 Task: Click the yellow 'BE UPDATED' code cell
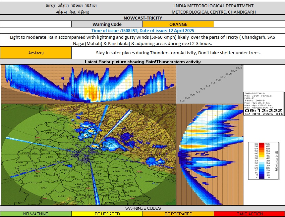tap(107, 214)
